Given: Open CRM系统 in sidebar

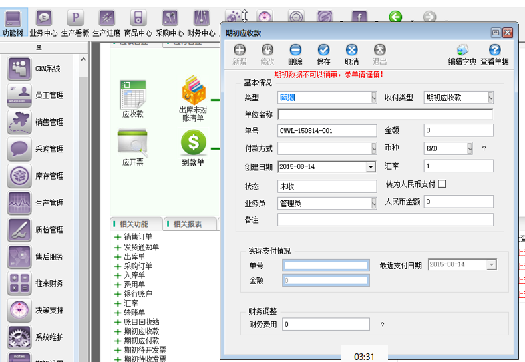Looking at the screenshot, I should [x=33, y=69].
